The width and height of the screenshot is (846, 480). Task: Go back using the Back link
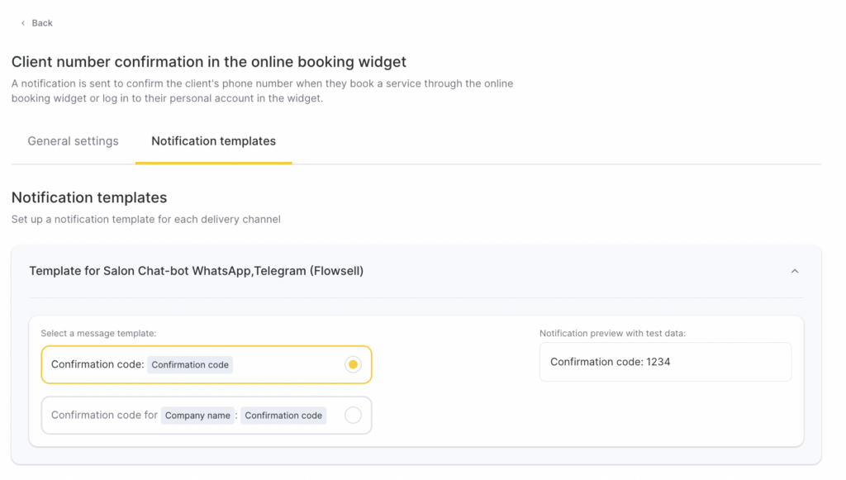42,23
